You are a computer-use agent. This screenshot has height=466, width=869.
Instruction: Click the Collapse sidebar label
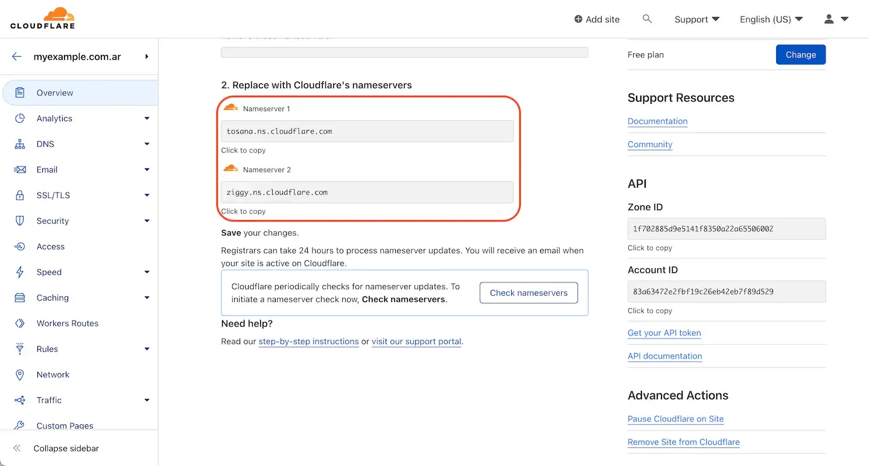click(x=66, y=448)
